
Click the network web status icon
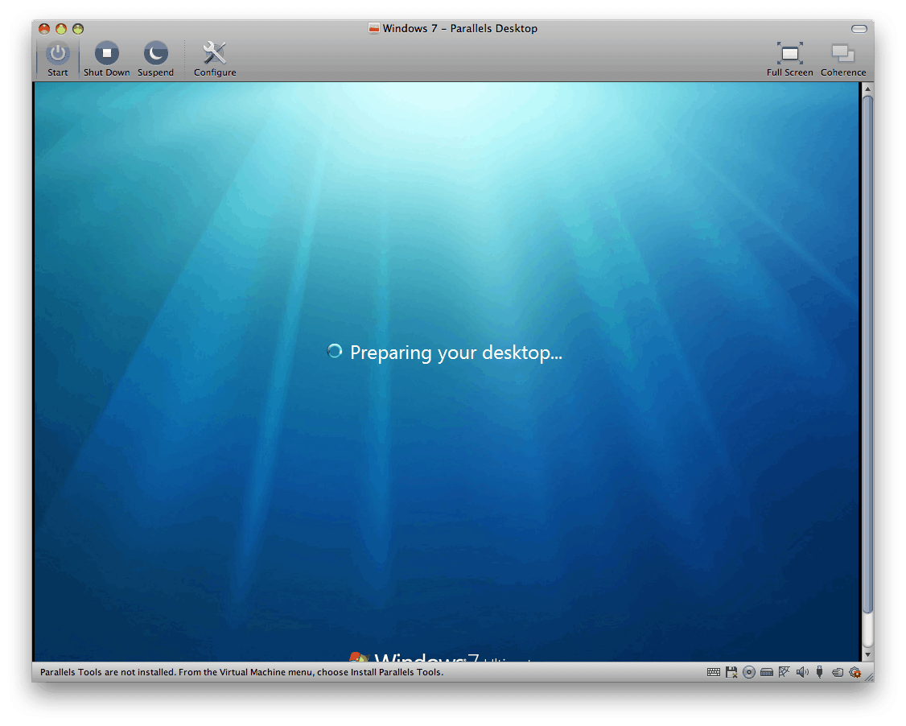(x=784, y=671)
